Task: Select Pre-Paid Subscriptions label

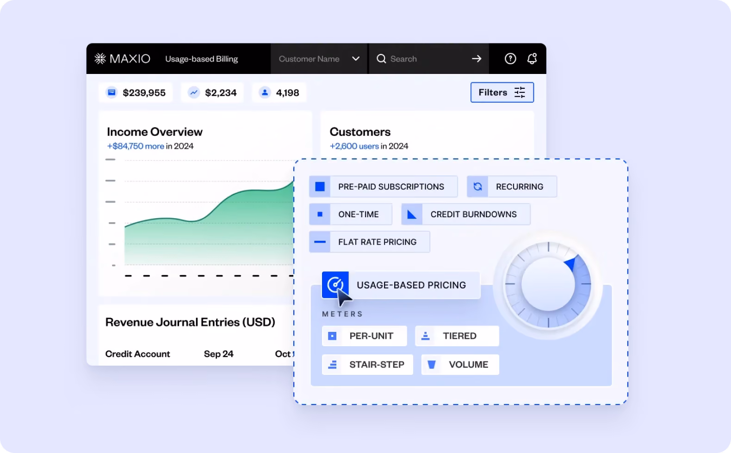Action: (391, 187)
